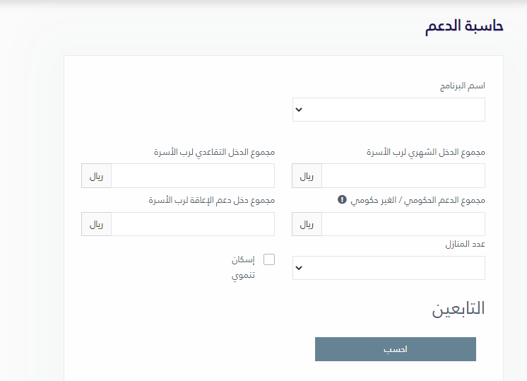Click the info icon beside الدعم الحكومي label

point(342,200)
